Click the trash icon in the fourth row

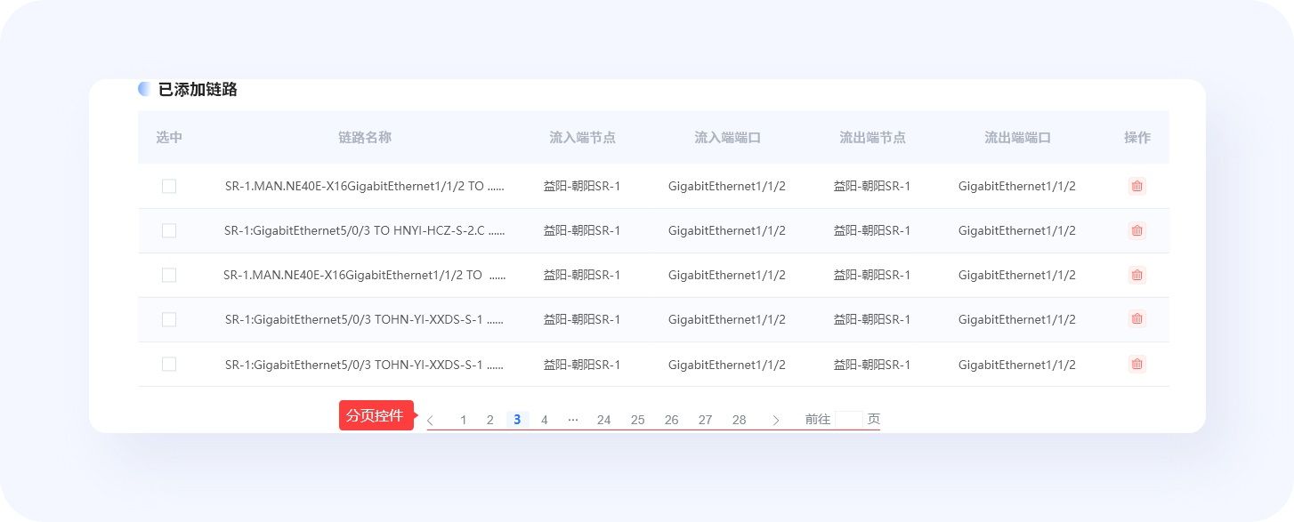[x=1136, y=318]
